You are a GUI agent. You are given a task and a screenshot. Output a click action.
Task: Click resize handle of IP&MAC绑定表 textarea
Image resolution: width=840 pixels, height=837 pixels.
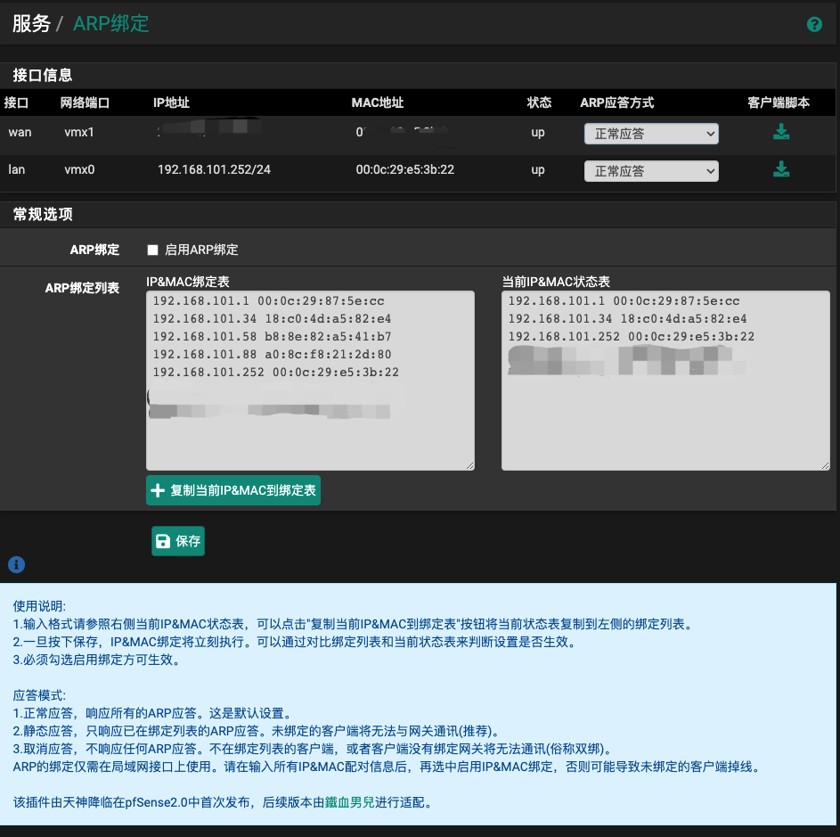469,465
